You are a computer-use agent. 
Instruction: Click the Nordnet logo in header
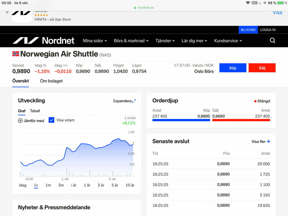(x=44, y=41)
